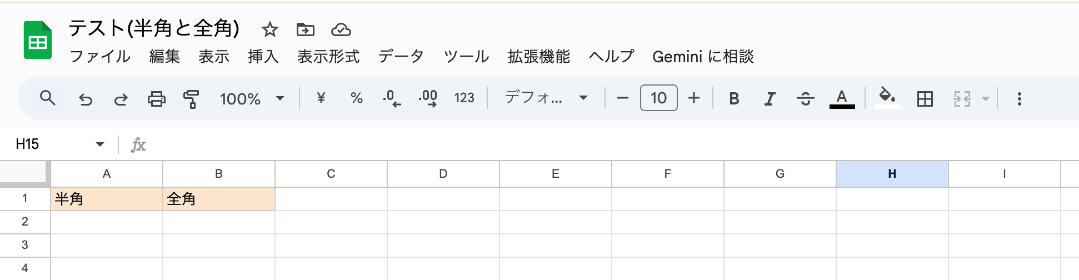Image resolution: width=1079 pixels, height=280 pixels.
Task: Star this document with the star icon
Action: pyautogui.click(x=270, y=29)
